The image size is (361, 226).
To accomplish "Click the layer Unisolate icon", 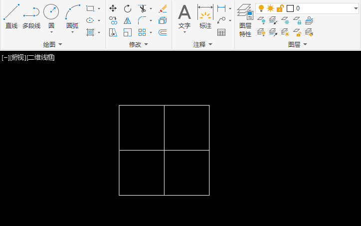I will point(273,32).
